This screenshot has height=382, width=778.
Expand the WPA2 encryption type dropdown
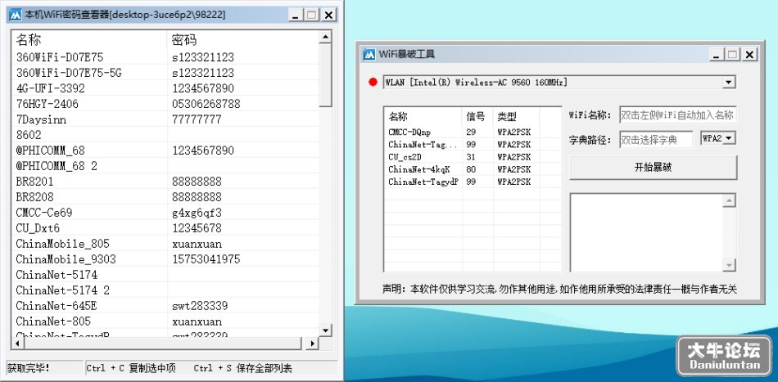tap(728, 139)
